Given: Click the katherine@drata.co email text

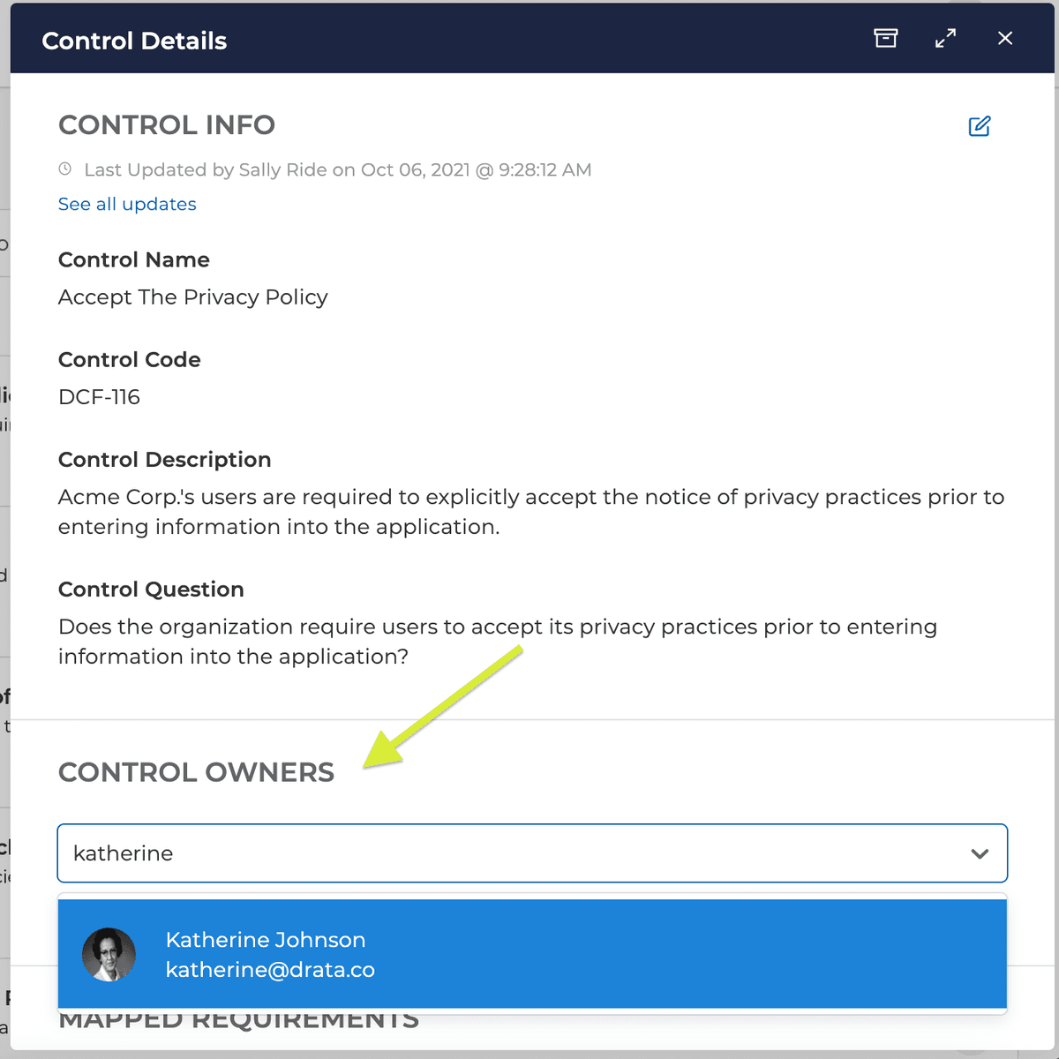Looking at the screenshot, I should pos(270,970).
